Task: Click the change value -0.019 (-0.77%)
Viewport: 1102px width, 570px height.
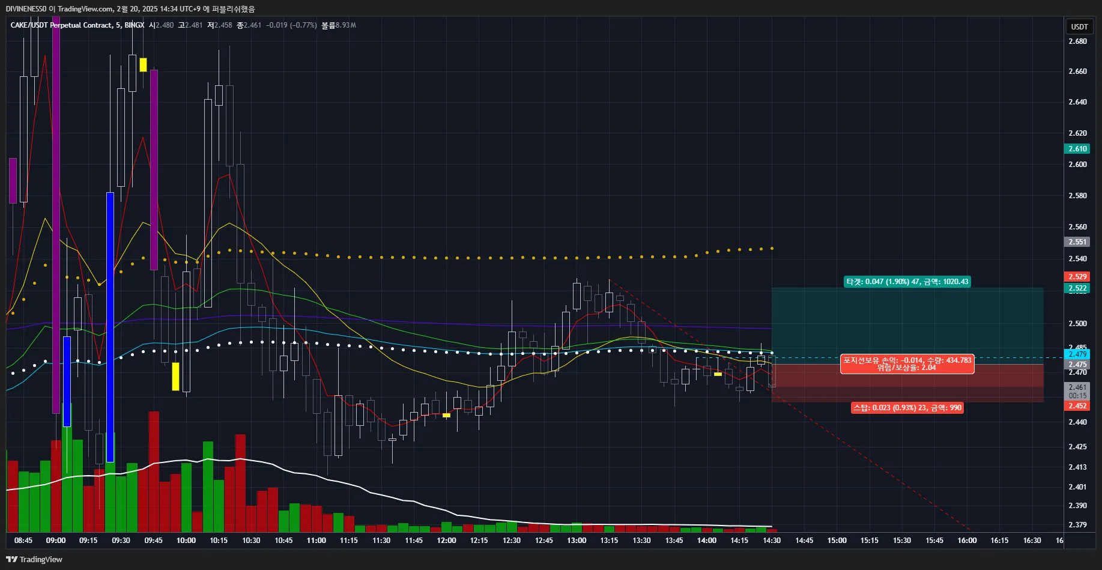Action: (291, 25)
